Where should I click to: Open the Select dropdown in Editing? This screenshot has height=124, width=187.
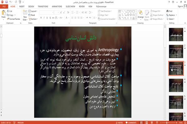point(170,19)
